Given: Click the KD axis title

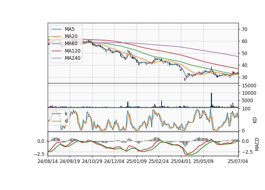Looking at the screenshot, I should [255, 120].
